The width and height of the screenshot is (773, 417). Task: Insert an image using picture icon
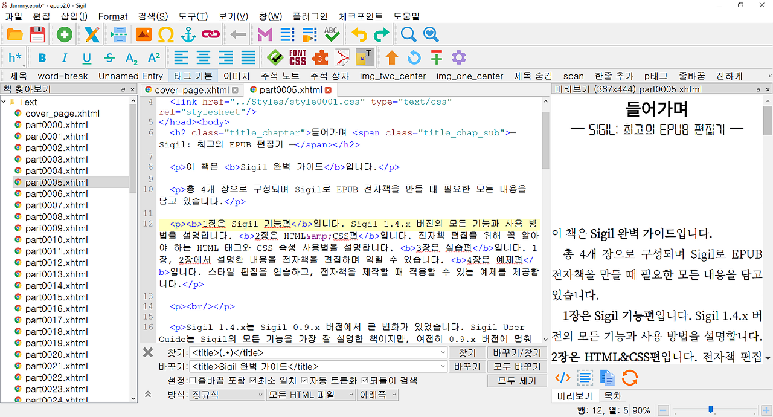point(143,34)
